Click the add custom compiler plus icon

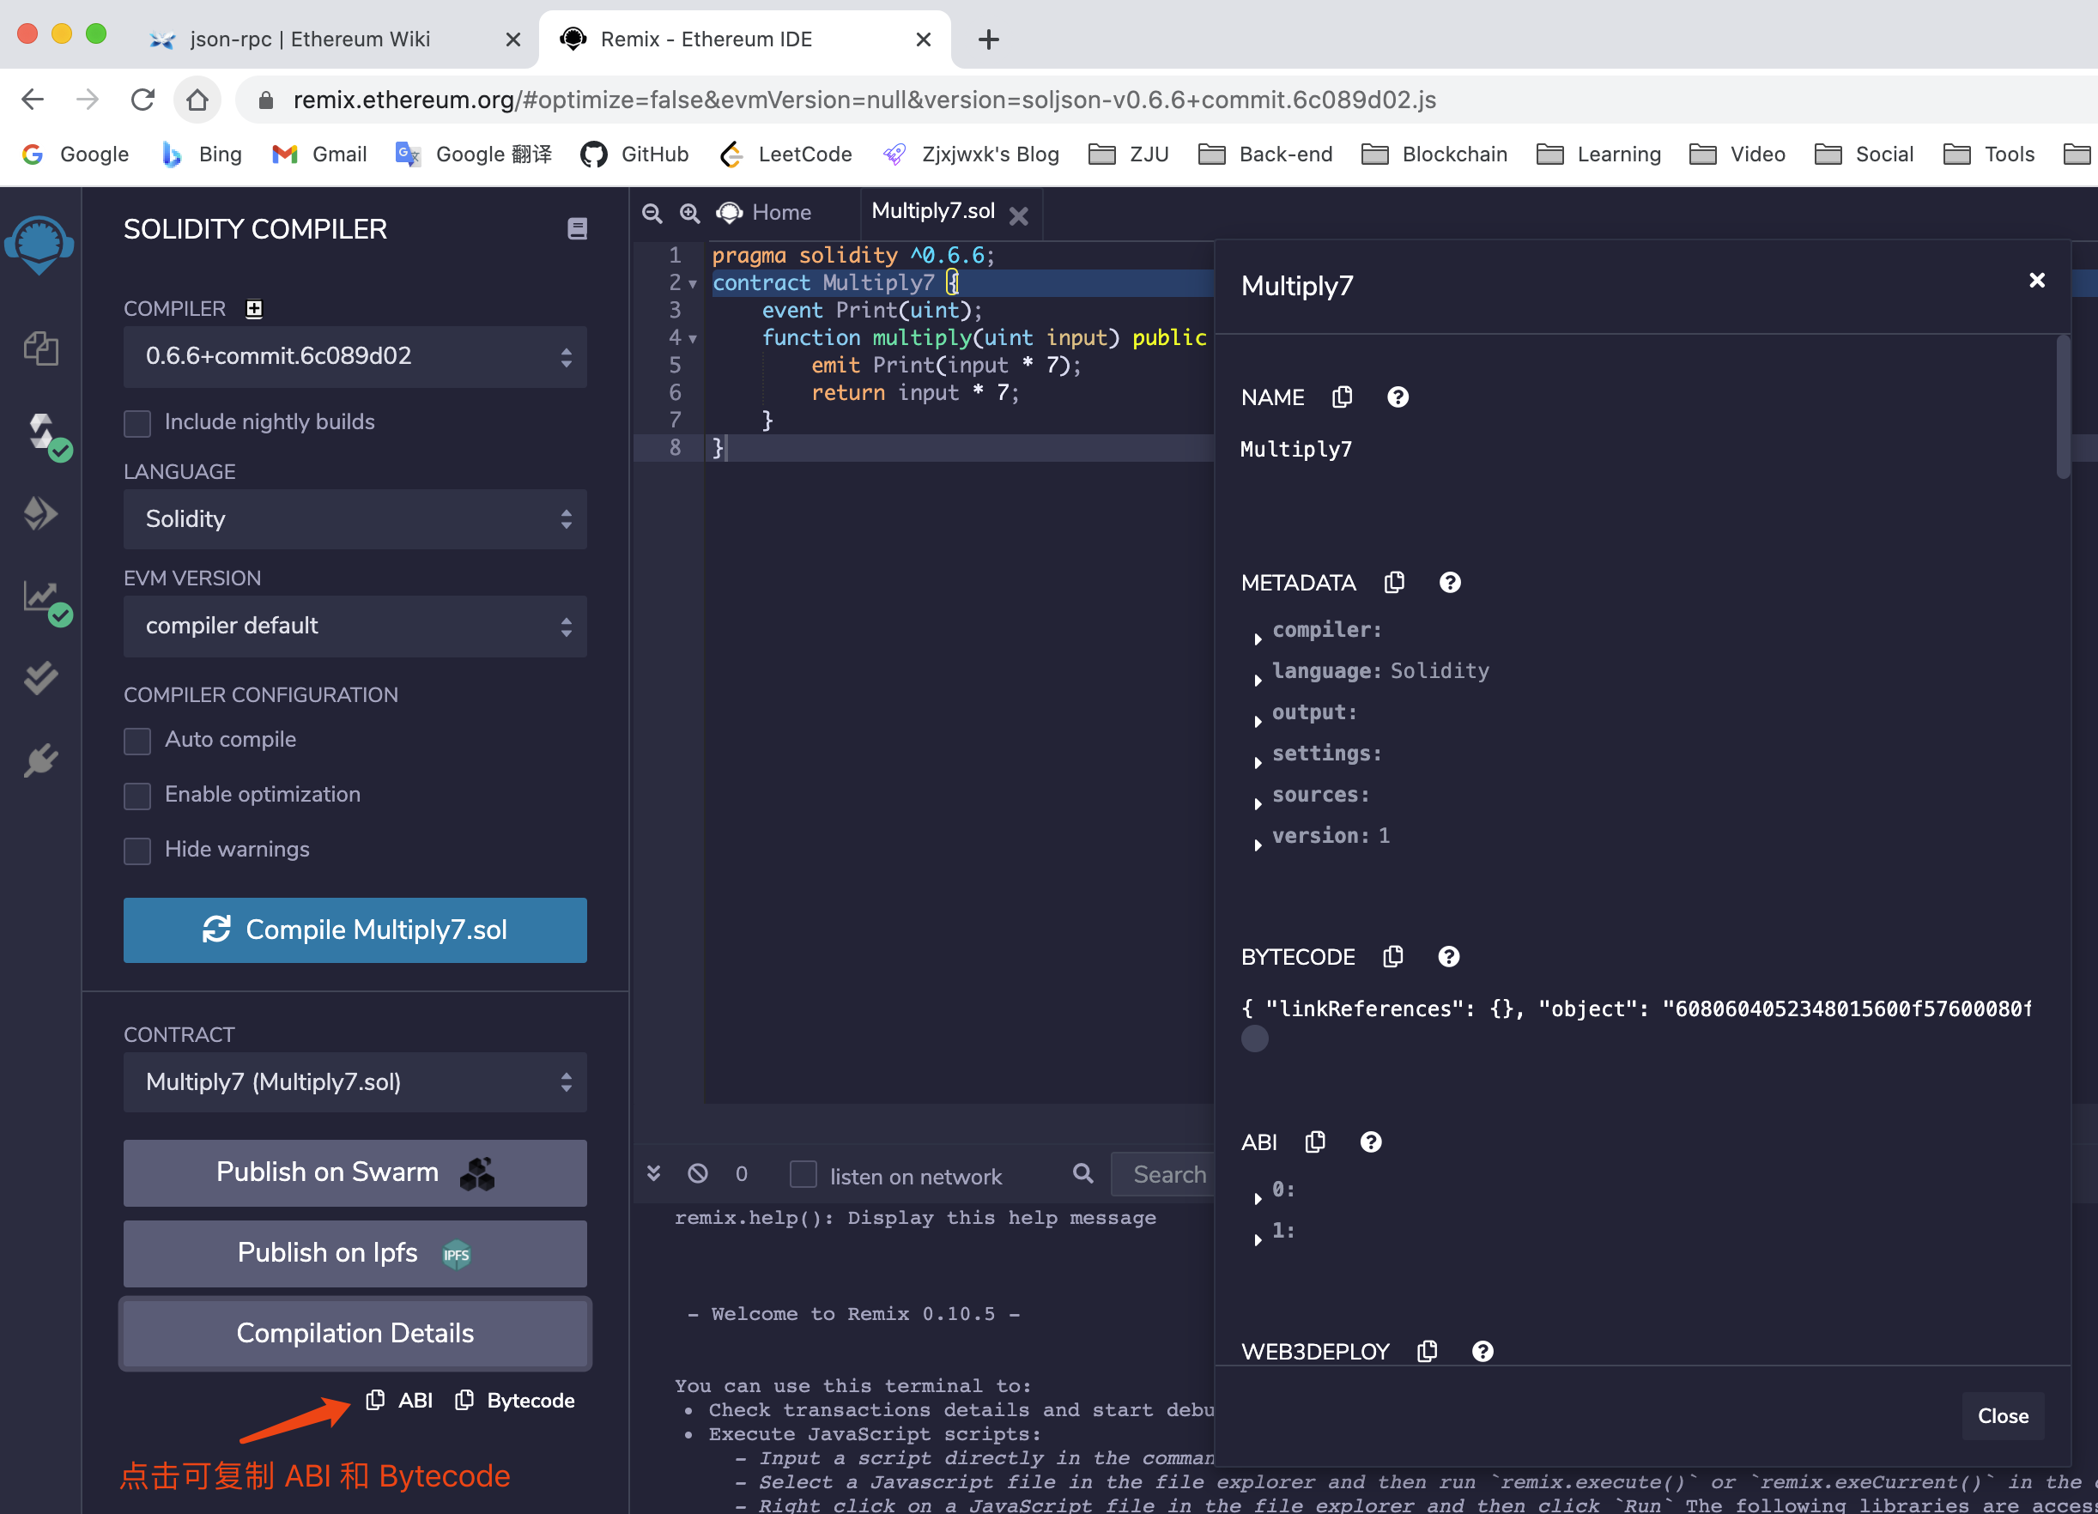click(x=254, y=309)
